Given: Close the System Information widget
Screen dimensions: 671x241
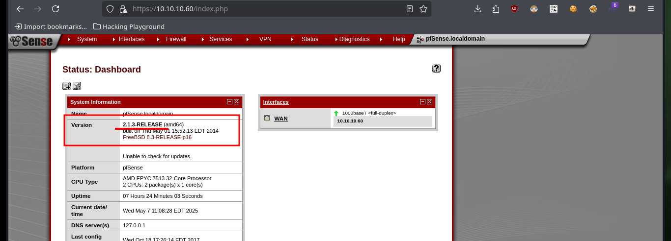Looking at the screenshot, I should point(236,102).
